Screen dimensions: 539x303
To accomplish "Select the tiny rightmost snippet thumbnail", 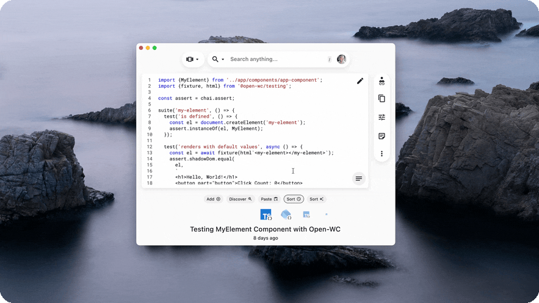I will 326,215.
